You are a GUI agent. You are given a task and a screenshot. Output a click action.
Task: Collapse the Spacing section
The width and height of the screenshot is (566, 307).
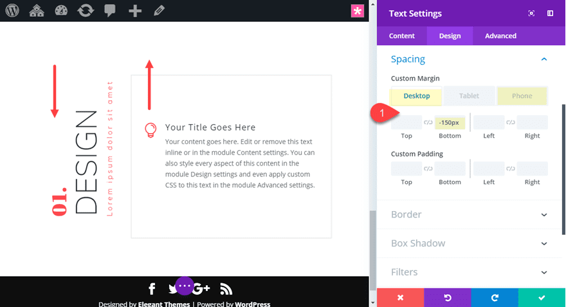pos(544,59)
